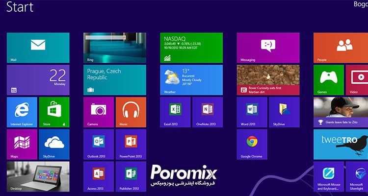Open the Messaging tile
The width and height of the screenshot is (368, 196).
tap(268, 48)
